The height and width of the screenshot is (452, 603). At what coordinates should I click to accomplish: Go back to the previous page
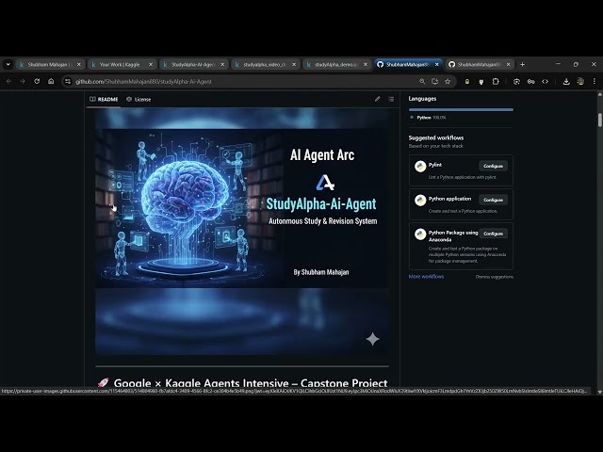[8, 82]
